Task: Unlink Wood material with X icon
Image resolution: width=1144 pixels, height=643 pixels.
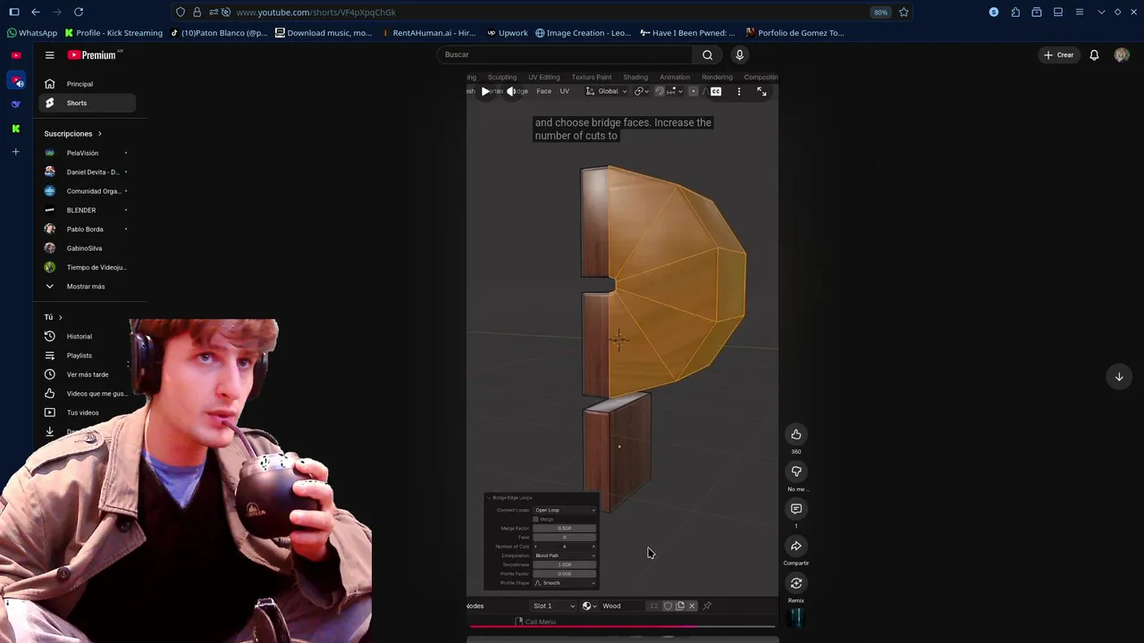Action: click(x=692, y=605)
